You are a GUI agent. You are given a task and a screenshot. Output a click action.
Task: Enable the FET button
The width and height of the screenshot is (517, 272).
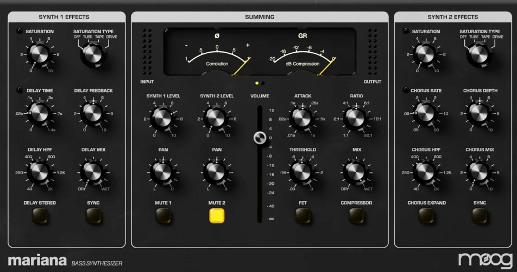pyautogui.click(x=302, y=216)
